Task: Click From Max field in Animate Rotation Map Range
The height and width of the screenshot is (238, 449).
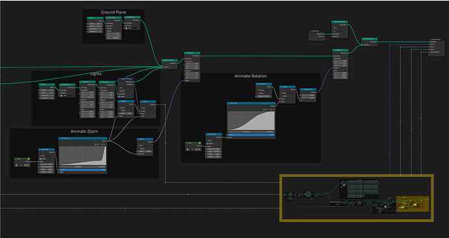Action: coord(214,152)
